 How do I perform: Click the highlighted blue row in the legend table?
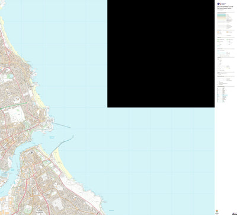point(222,95)
